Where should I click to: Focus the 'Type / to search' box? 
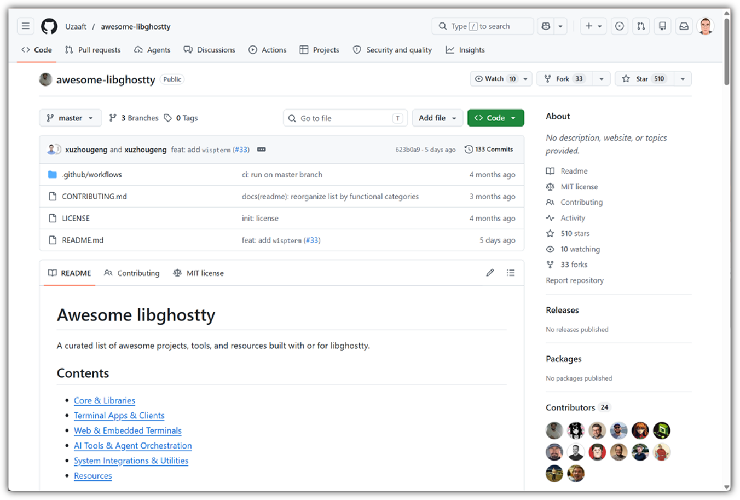pyautogui.click(x=482, y=26)
